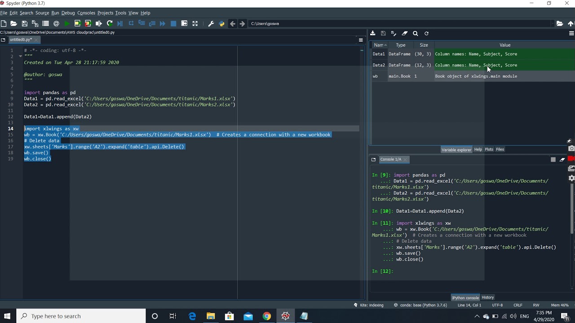
Task: Open the working directory path dropdown
Action: (x=553, y=23)
